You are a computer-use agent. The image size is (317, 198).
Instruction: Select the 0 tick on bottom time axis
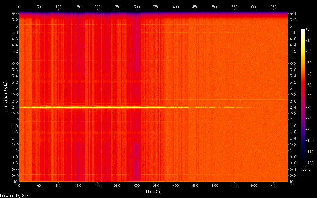[19, 185]
